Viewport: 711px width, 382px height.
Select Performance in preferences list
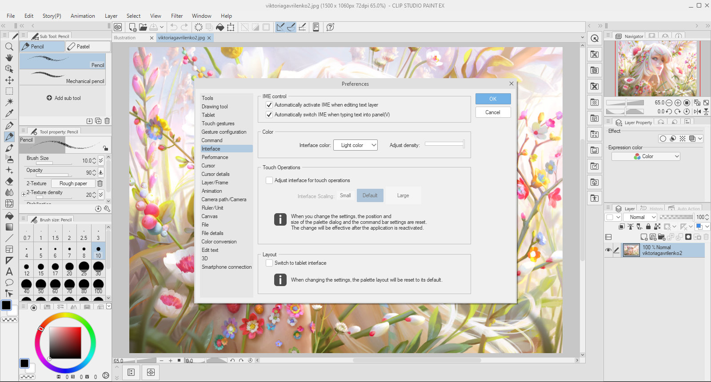coord(215,157)
